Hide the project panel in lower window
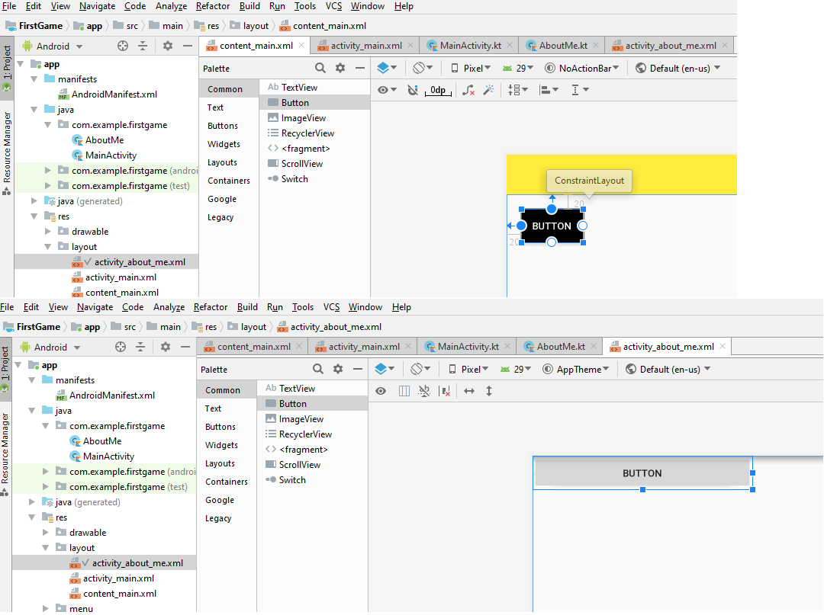 pos(185,347)
